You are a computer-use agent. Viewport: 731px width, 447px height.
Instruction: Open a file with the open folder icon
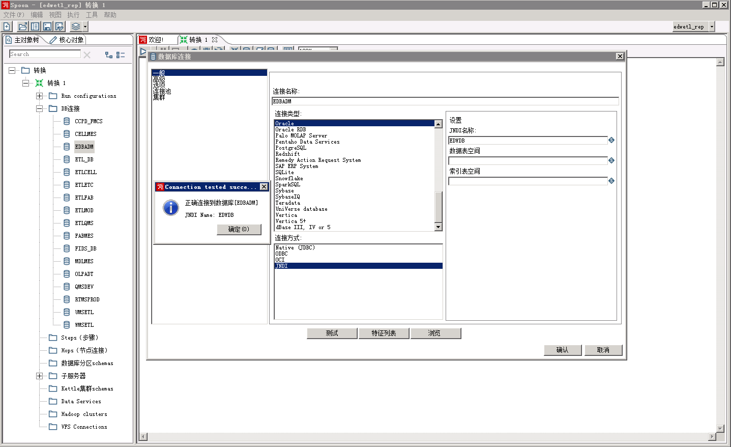coord(22,26)
